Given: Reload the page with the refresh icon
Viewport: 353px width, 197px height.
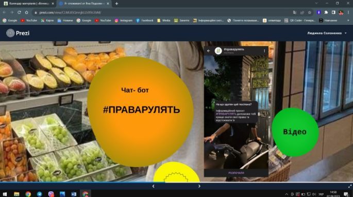Looking at the screenshot, I should (x=19, y=12).
